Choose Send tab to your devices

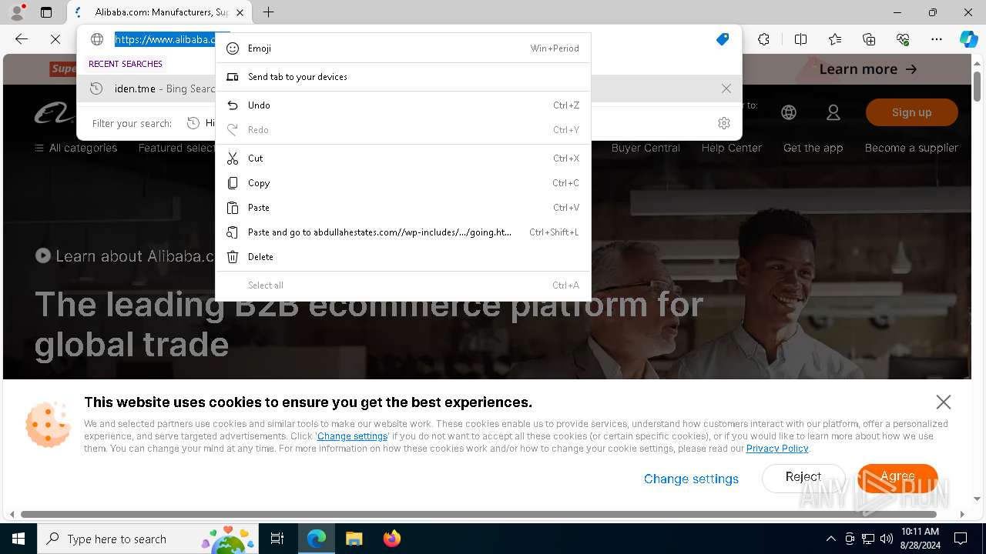click(x=403, y=77)
